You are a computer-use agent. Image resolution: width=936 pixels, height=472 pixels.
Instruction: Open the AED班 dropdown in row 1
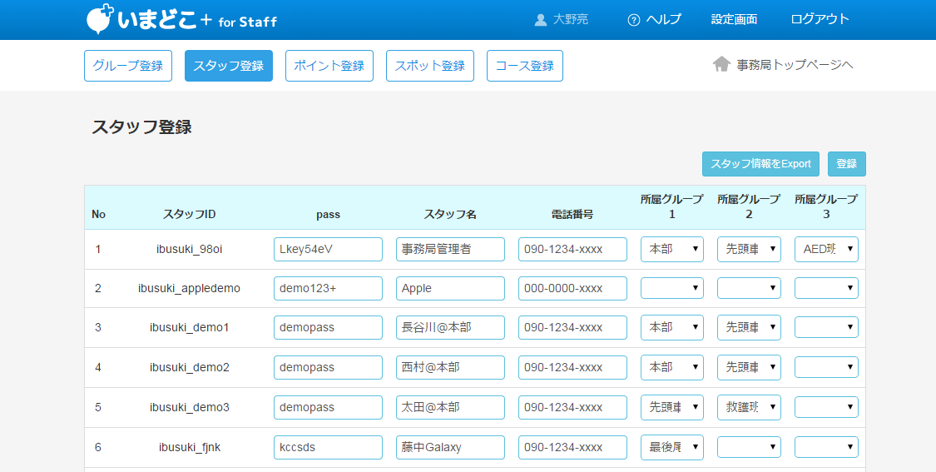pos(826,249)
